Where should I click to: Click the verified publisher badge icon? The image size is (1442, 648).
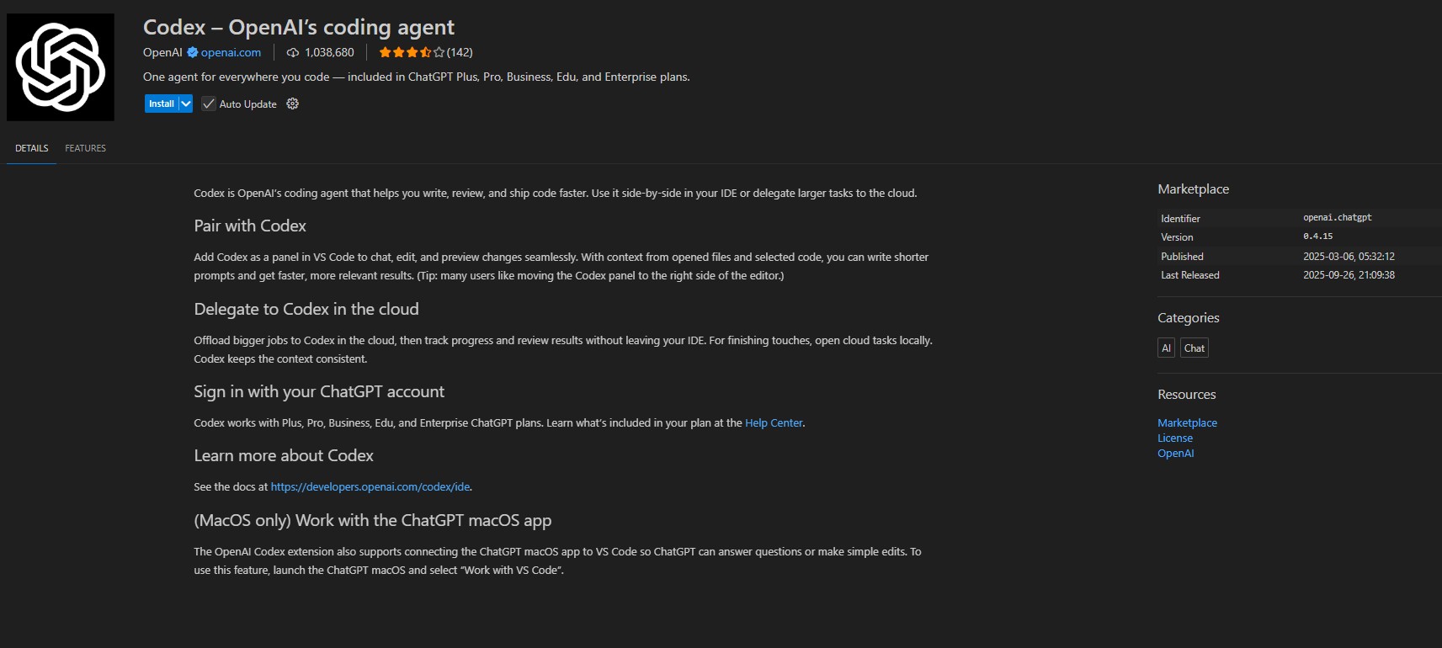click(x=193, y=52)
